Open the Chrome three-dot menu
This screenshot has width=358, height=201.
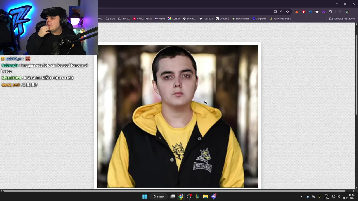point(354,12)
